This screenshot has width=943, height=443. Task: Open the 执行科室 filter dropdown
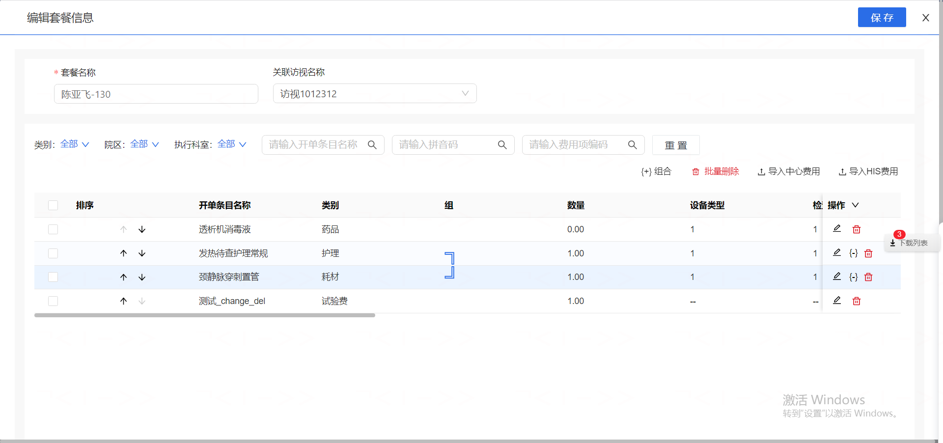[232, 144]
